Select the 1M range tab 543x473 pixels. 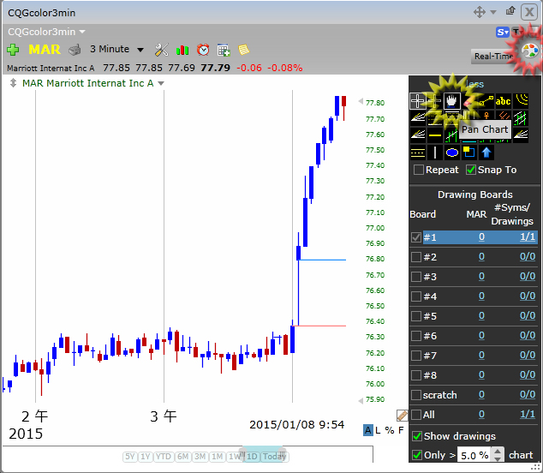pyautogui.click(x=218, y=457)
